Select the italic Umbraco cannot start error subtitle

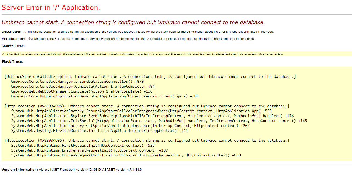coord(133,22)
